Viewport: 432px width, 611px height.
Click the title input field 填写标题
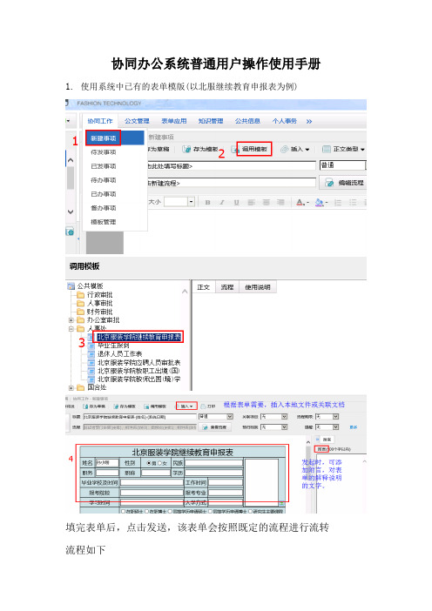(231, 166)
